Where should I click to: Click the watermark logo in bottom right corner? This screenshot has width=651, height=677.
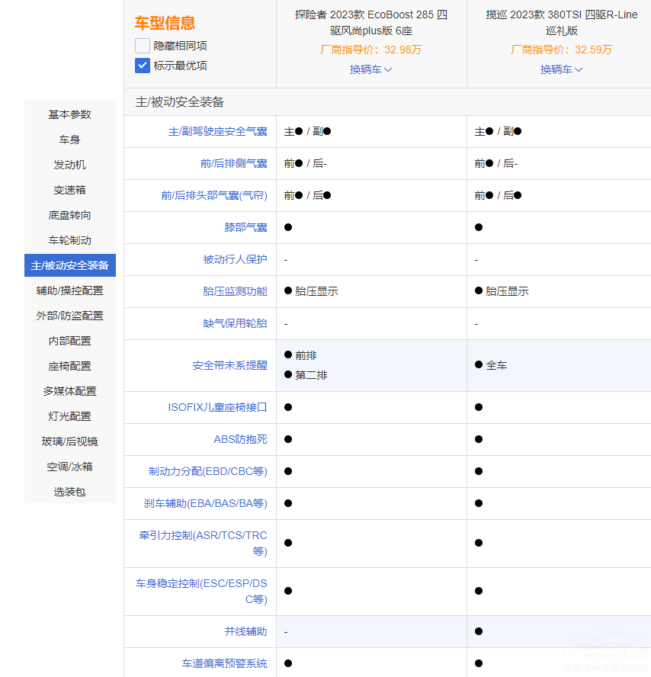602,656
